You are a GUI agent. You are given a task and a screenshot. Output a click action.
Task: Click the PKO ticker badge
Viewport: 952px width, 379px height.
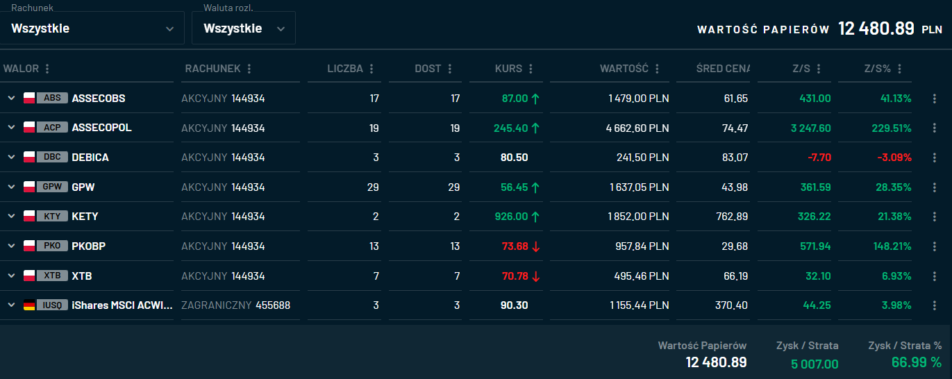click(53, 246)
